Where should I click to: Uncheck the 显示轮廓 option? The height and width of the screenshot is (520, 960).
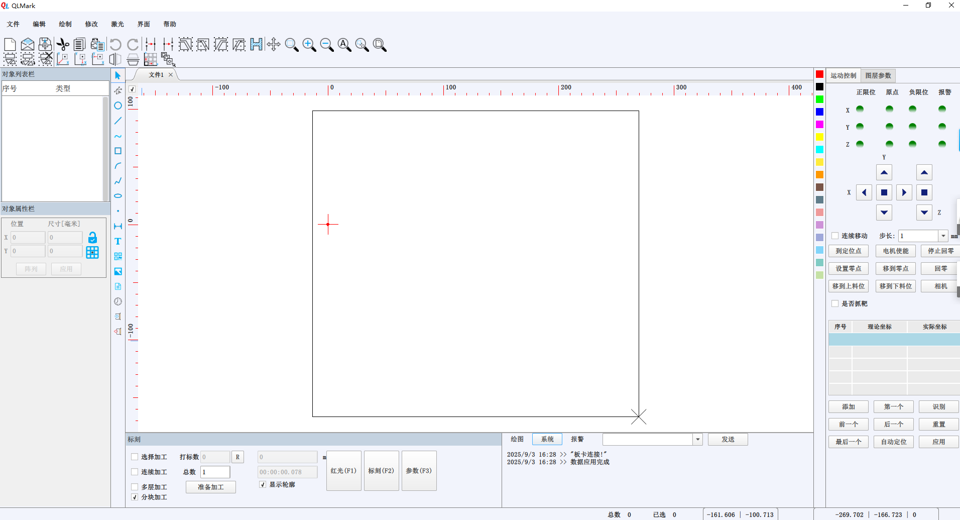263,484
